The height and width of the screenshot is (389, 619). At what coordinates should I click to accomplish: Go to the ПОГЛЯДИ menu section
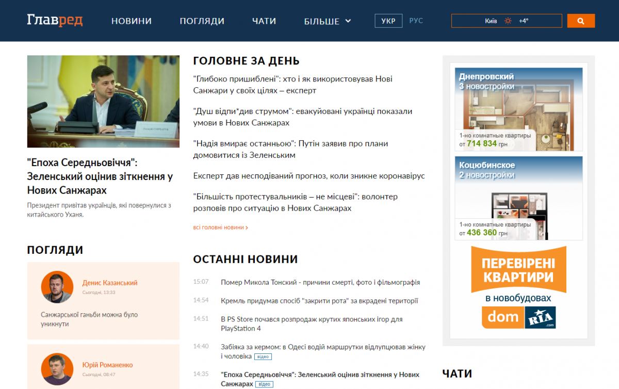202,21
